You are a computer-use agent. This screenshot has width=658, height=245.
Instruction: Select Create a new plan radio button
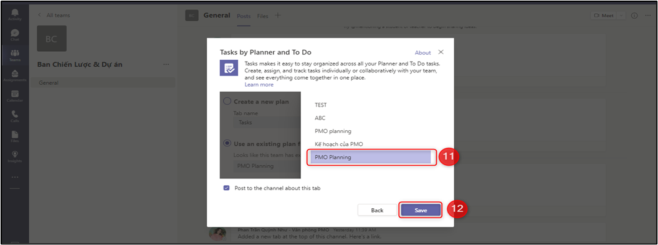tap(227, 101)
